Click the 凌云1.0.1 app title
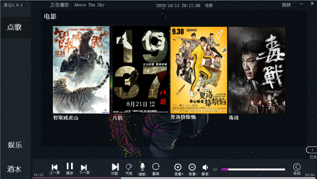Screen dimensions: 317x179 pos(13,5)
